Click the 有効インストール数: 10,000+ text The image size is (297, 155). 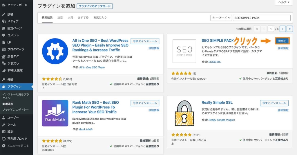coord(189,79)
